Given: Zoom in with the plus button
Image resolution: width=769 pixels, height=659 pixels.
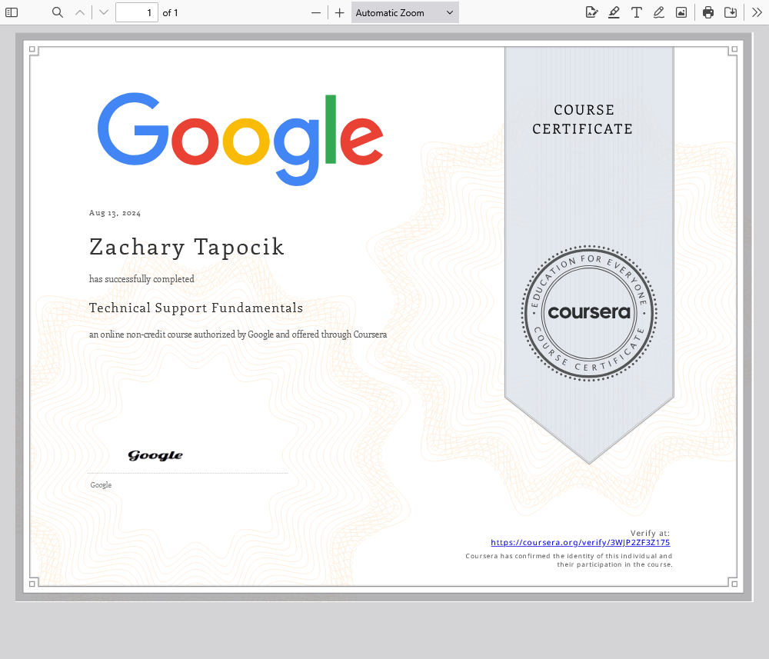Looking at the screenshot, I should point(339,12).
